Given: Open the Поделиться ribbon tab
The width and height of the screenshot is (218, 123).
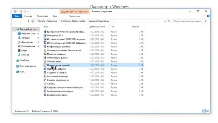Looking at the screenshot, I should [x=42, y=16].
